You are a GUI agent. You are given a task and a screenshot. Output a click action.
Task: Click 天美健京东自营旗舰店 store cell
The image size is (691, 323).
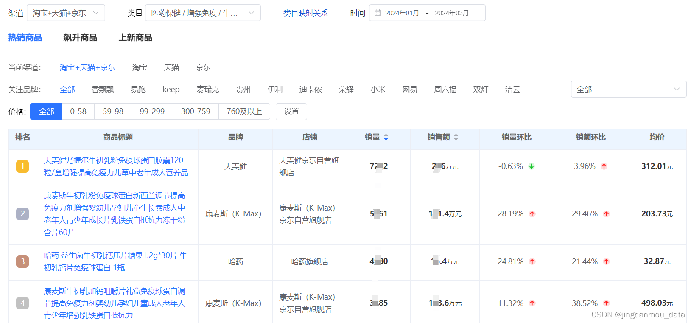(309, 166)
